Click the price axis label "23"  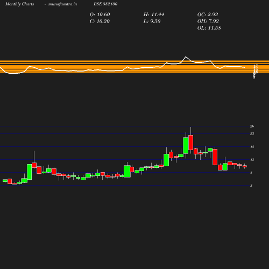coord(252,134)
